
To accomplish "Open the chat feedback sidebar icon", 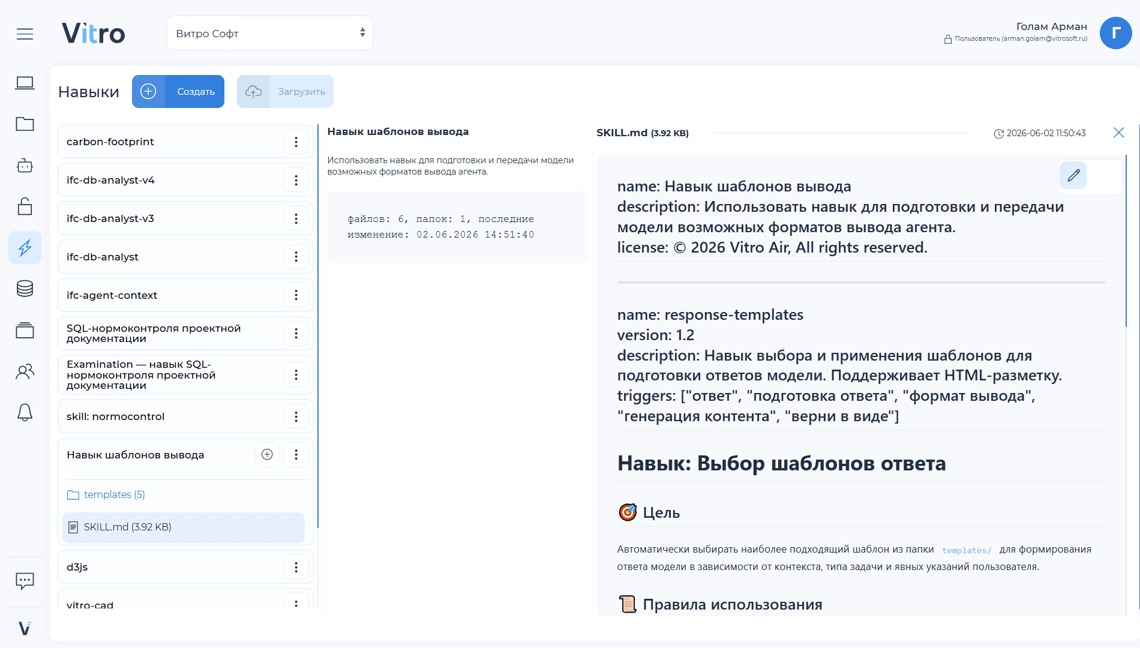I will coord(25,580).
